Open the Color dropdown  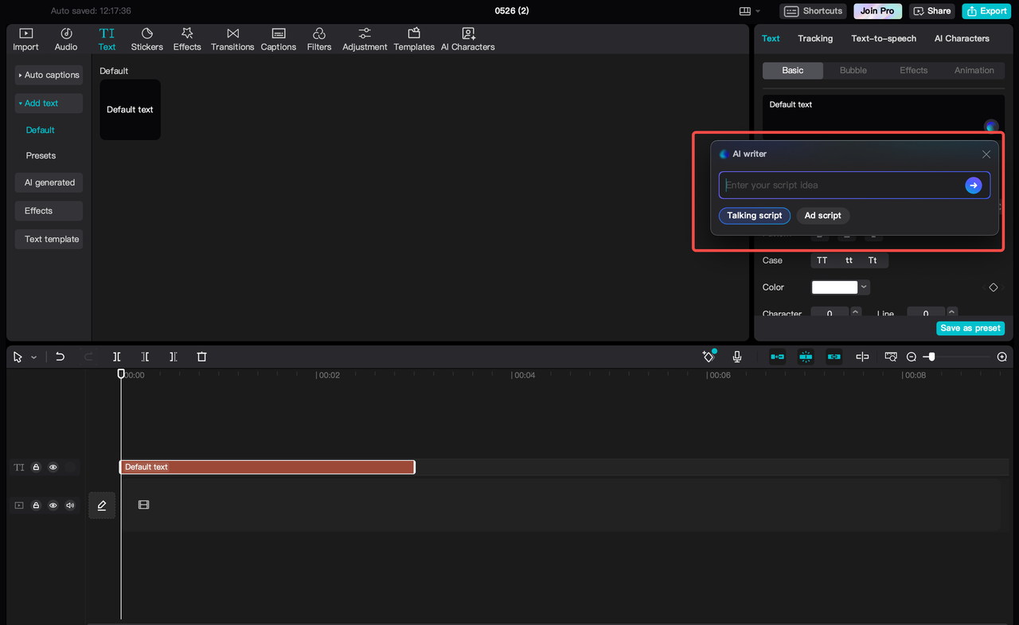[863, 287]
